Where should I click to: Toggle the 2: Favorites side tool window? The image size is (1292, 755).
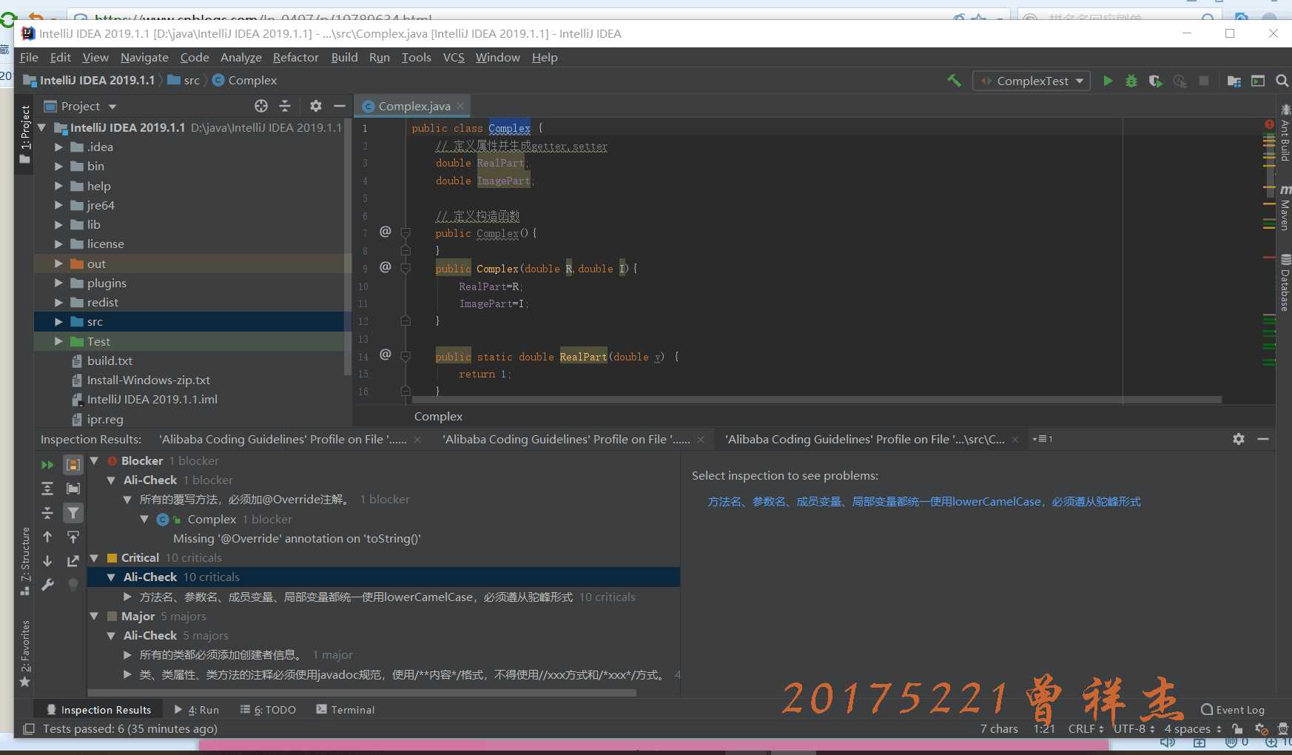tap(24, 654)
